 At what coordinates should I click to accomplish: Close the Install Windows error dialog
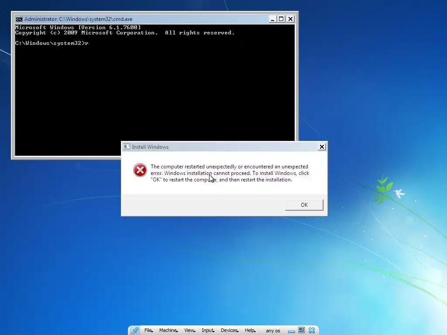pos(322,147)
